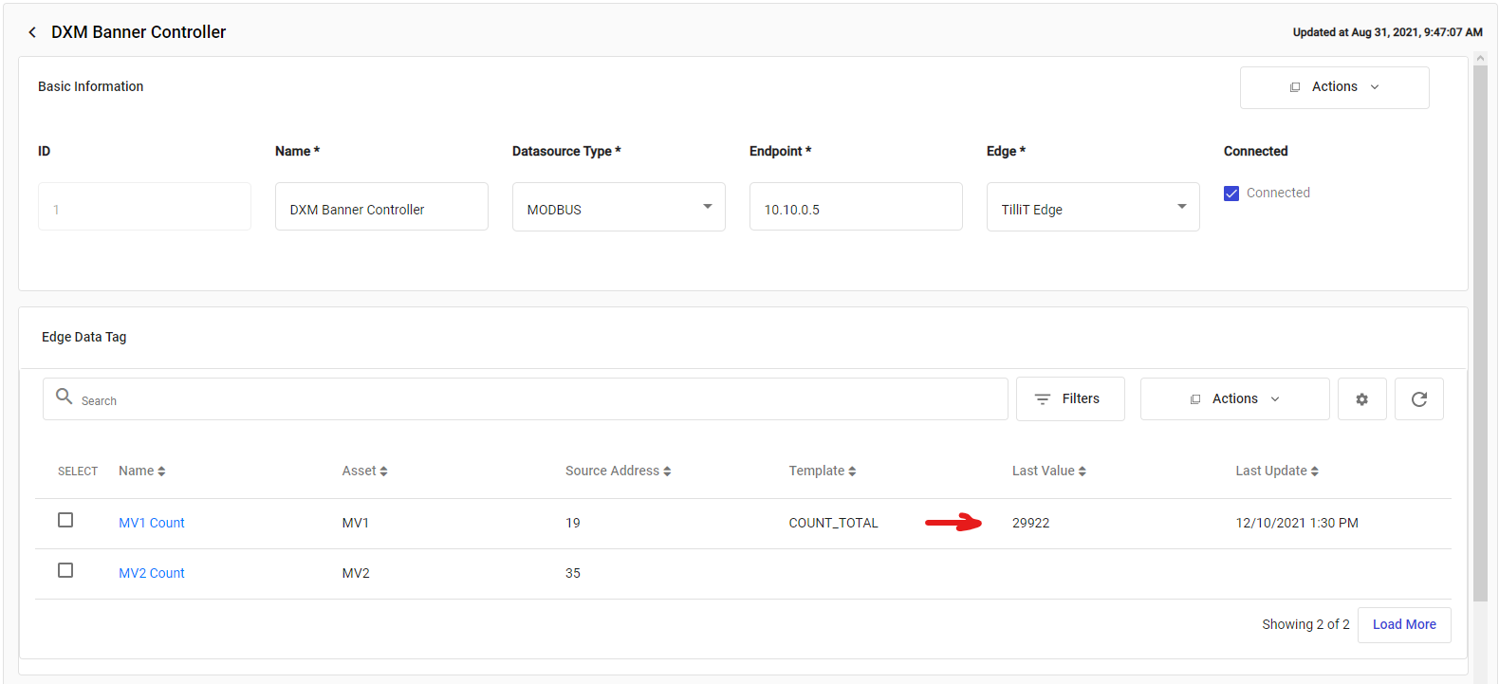Sort by Source Address column arrows
This screenshot has height=684, width=1499.
click(667, 471)
